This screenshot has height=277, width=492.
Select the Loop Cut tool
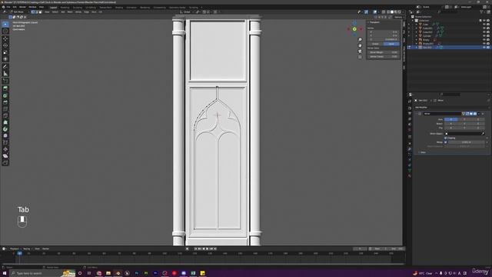pyautogui.click(x=5, y=109)
